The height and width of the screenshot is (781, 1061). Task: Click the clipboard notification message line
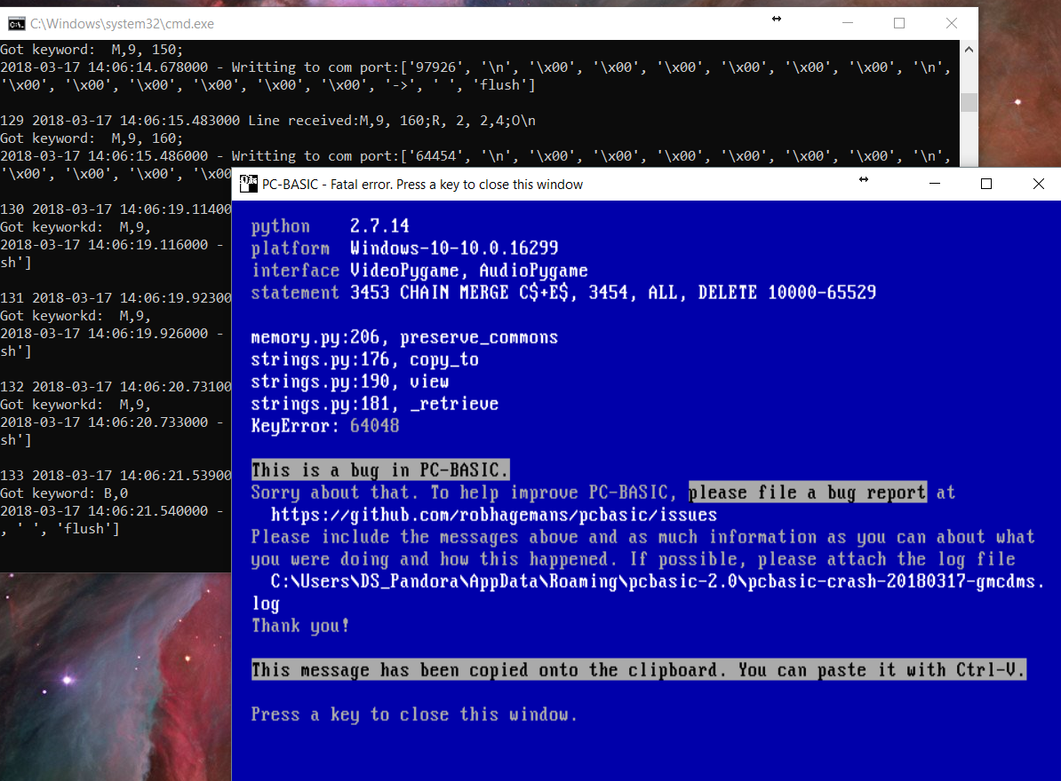637,670
